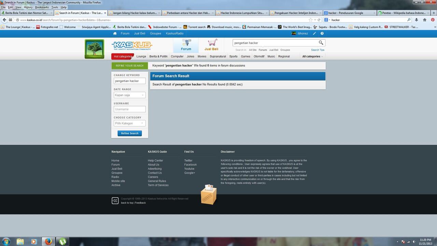Viewport: 437px width, 246px height.
Task: Click the tree avatar image
Action: (x=95, y=49)
